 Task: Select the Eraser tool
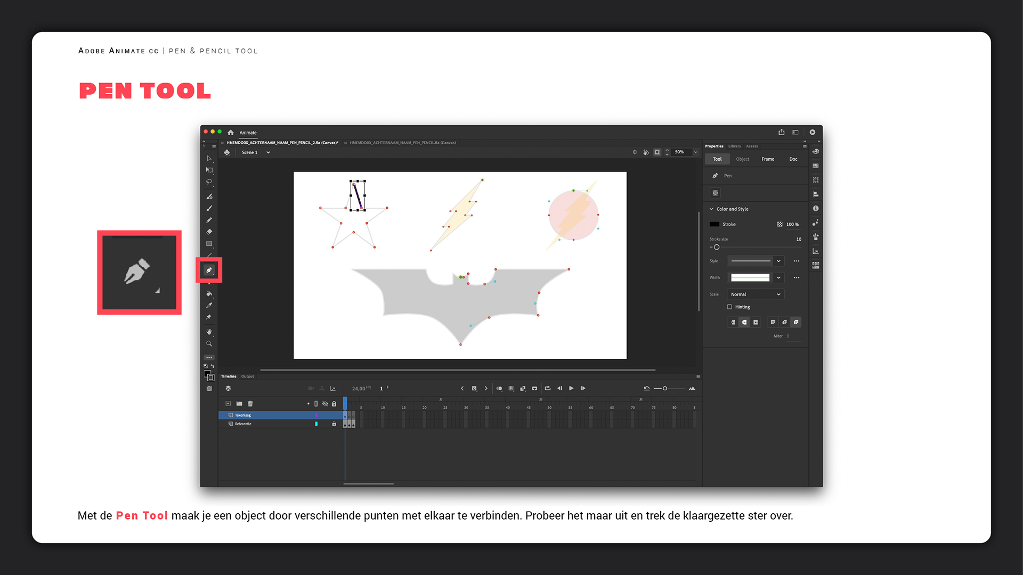[x=209, y=232]
